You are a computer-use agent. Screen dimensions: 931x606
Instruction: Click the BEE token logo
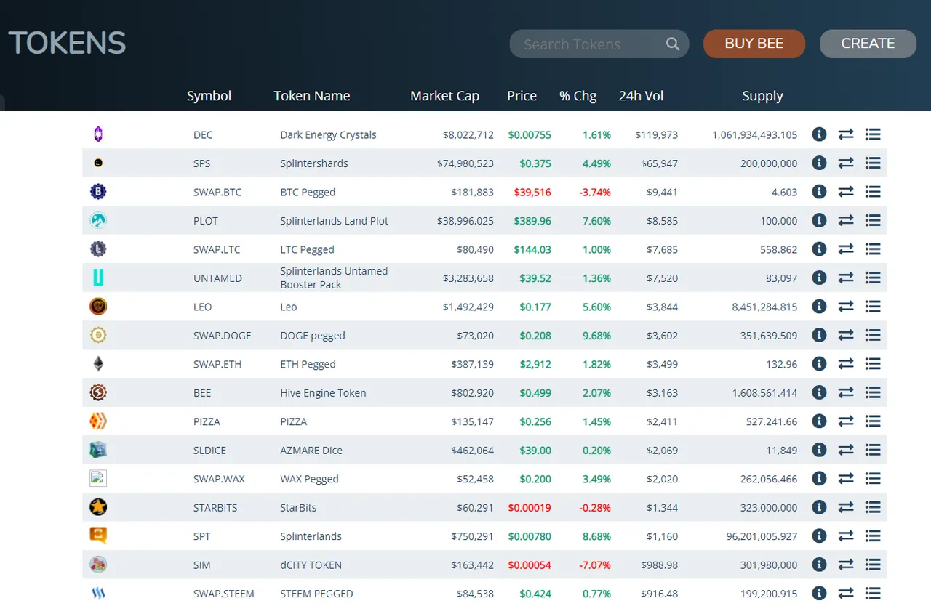tap(98, 392)
